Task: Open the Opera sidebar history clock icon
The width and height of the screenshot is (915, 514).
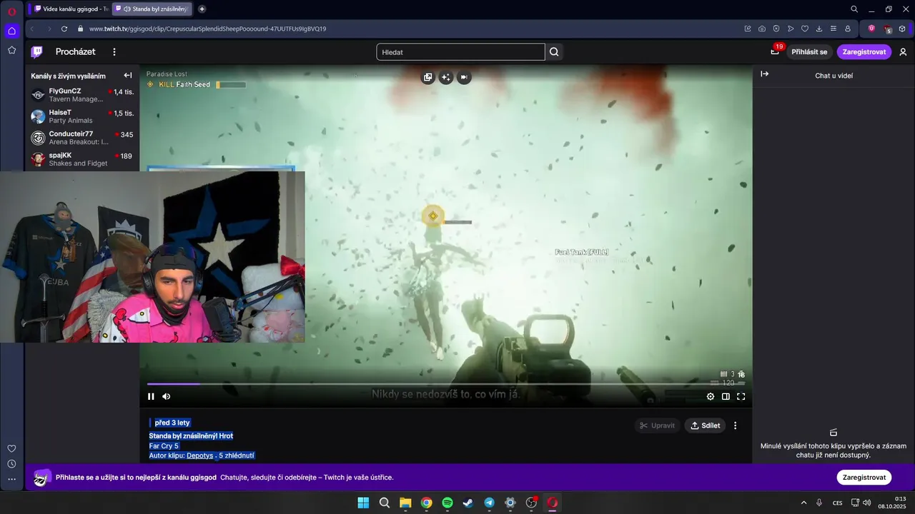Action: point(11,464)
